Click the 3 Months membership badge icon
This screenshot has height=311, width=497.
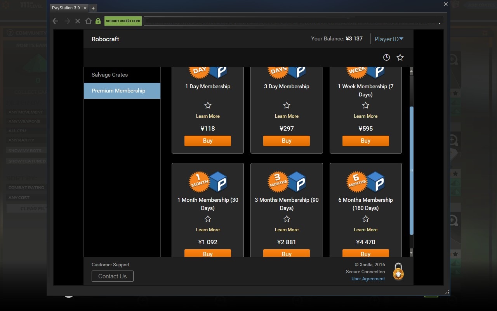coord(287,182)
